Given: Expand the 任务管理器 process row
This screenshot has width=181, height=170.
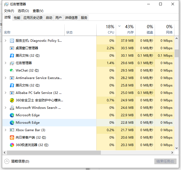Looking at the screenshot, I should click(x=6, y=63).
